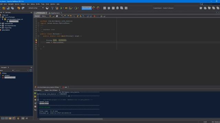Minimize the Projects panel window

click(31, 12)
